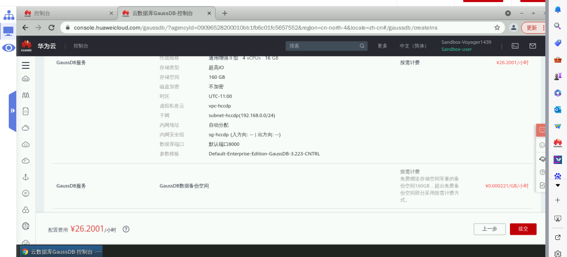The height and width of the screenshot is (257, 567).
Task: Add a site with the plus in Edge sidebar
Action: tap(558, 200)
